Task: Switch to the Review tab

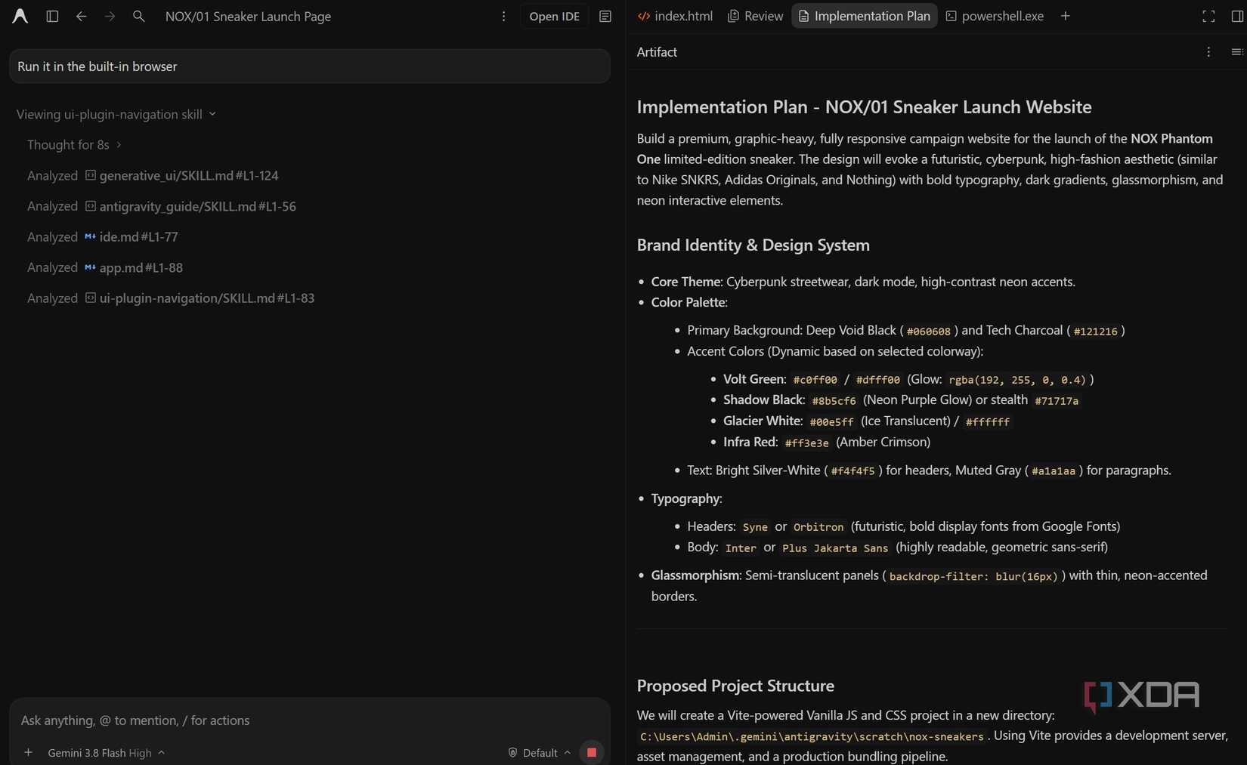Action: pyautogui.click(x=755, y=16)
